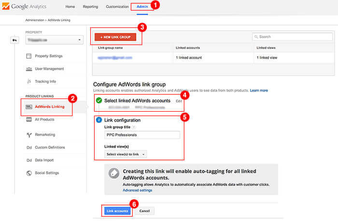Open Data Import in sidebar
The height and width of the screenshot is (221, 338).
[44, 160]
